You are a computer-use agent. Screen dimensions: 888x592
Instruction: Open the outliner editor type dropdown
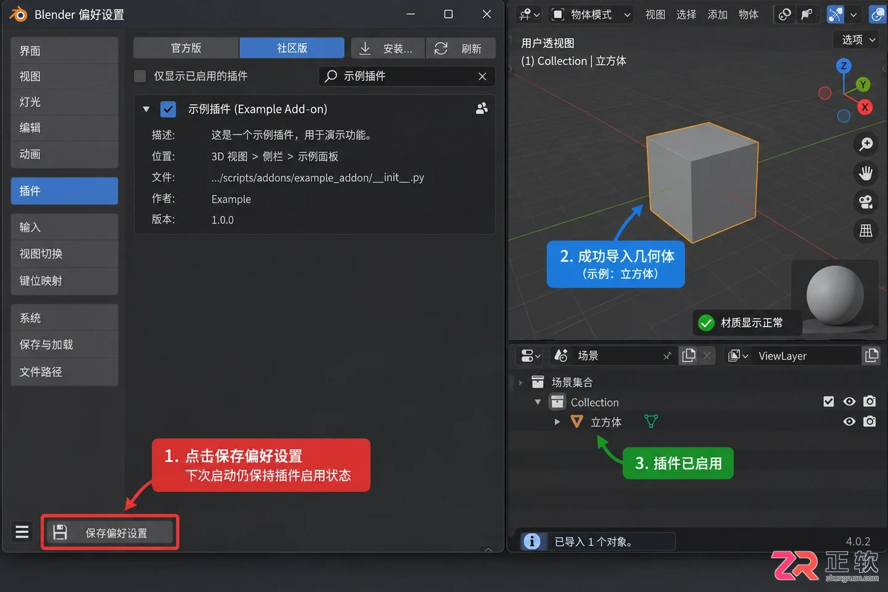tap(530, 356)
